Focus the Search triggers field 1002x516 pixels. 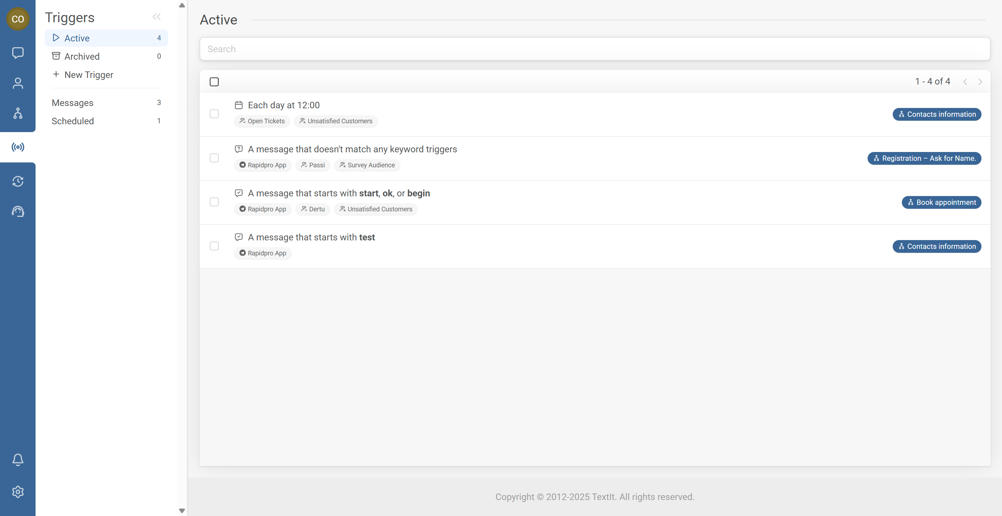coord(594,49)
